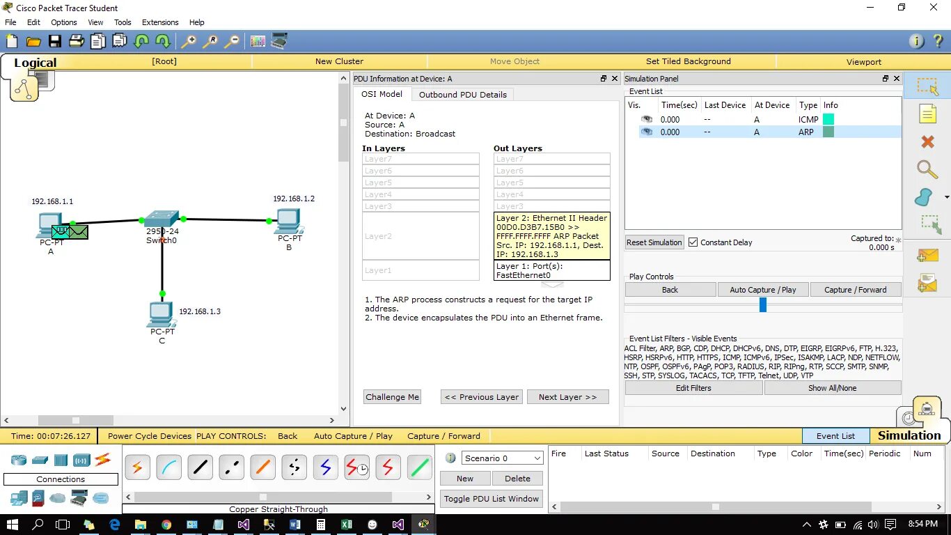
Task: Select the End Devices category icon
Action: 19,498
